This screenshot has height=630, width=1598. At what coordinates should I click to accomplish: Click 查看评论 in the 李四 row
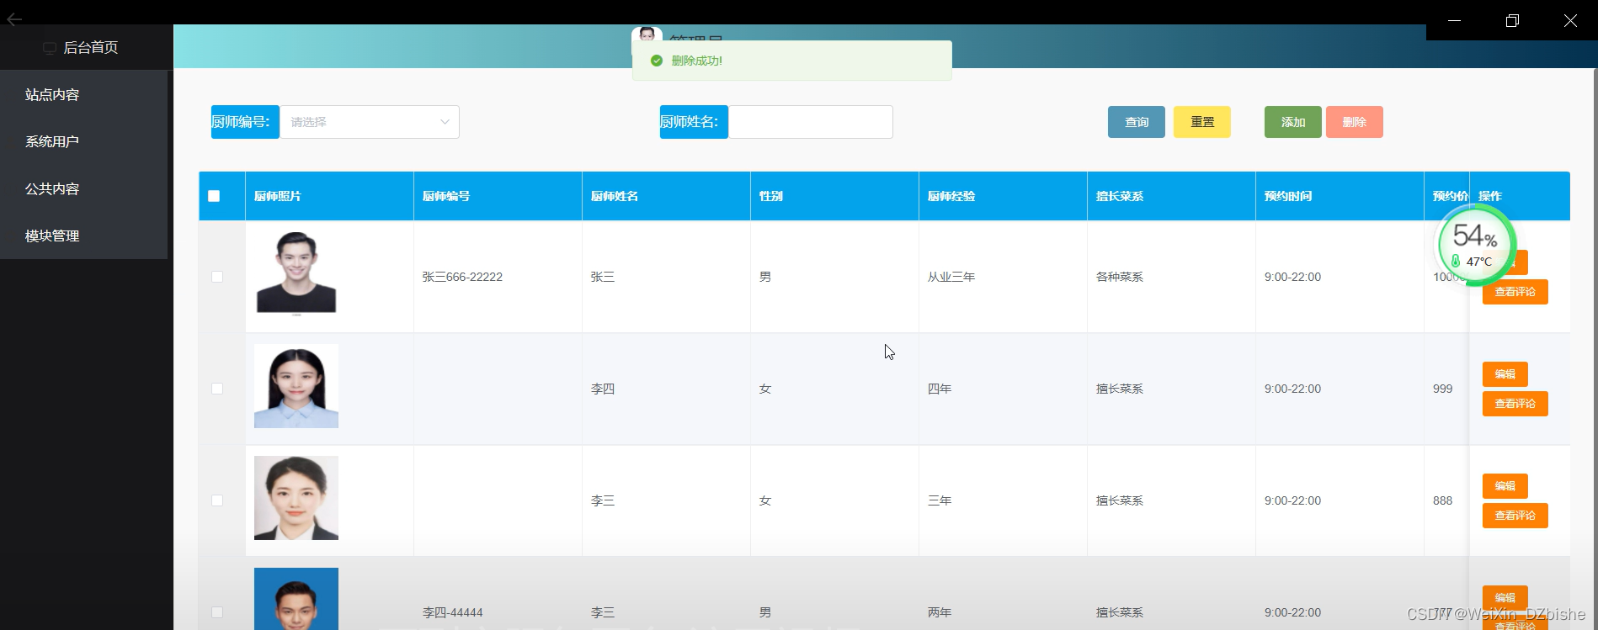click(x=1515, y=404)
